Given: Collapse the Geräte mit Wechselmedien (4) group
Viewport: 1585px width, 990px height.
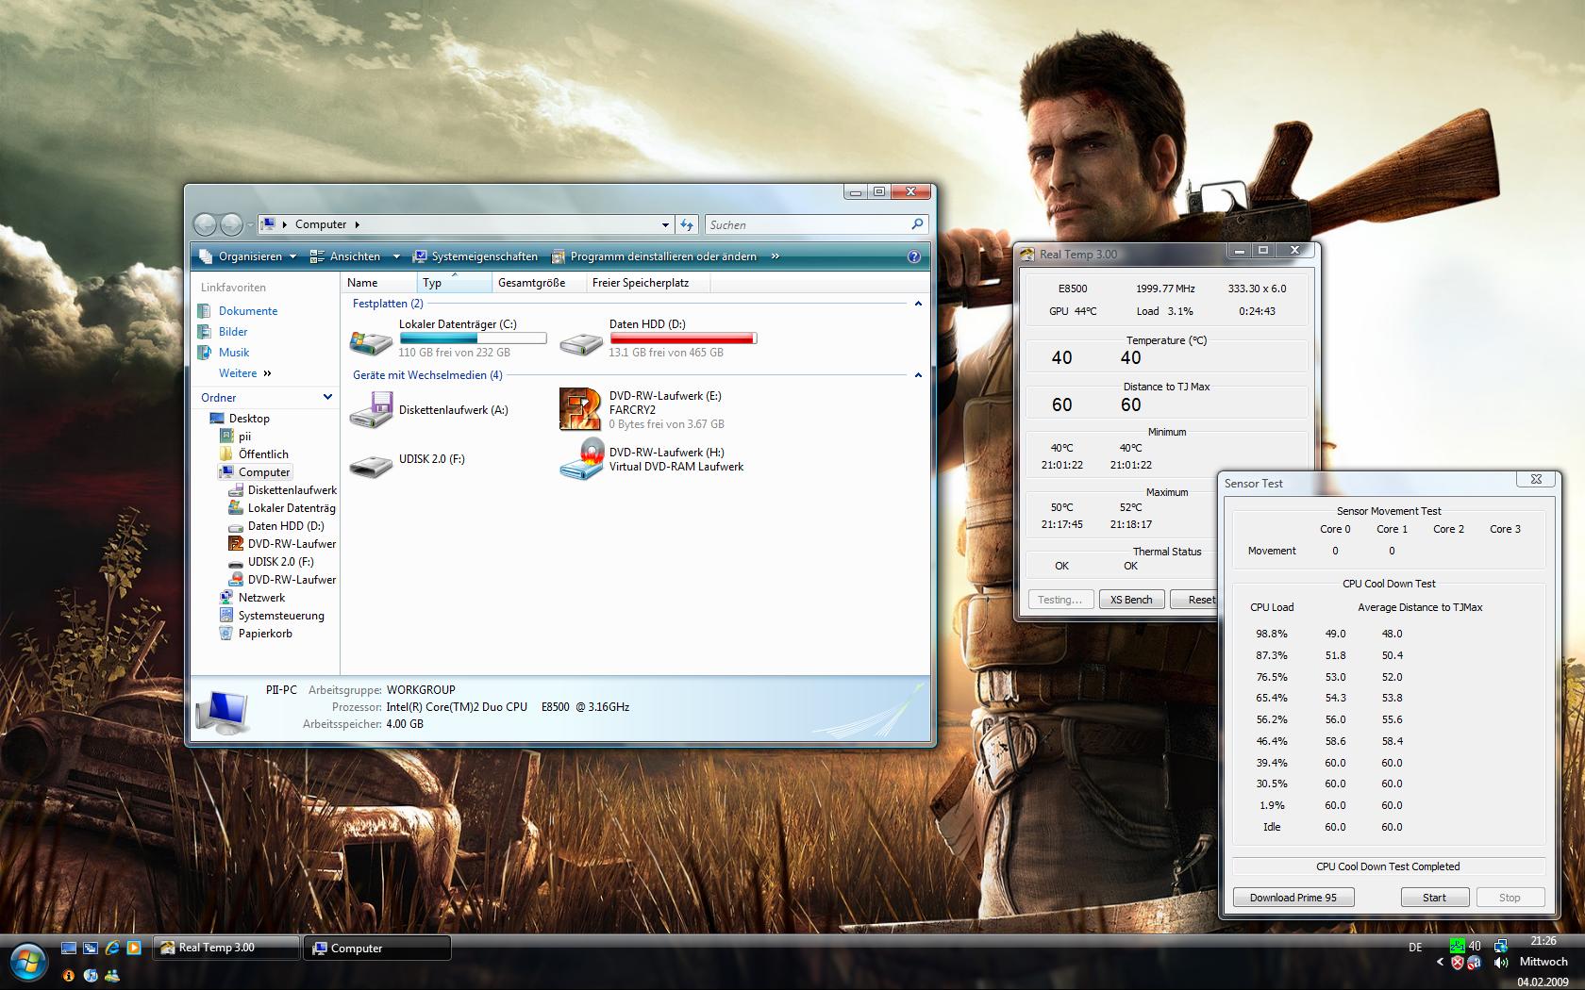Looking at the screenshot, I should click(x=918, y=375).
